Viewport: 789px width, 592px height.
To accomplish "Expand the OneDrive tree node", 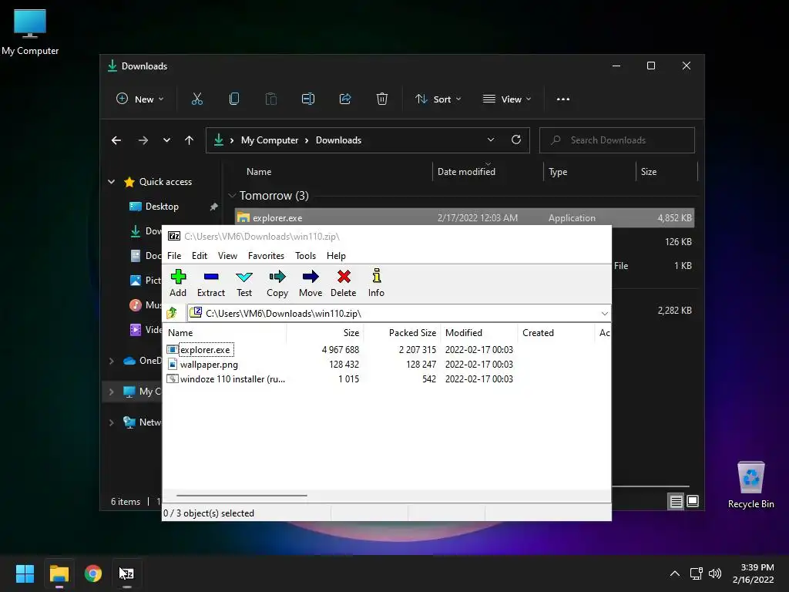I will click(x=111, y=361).
